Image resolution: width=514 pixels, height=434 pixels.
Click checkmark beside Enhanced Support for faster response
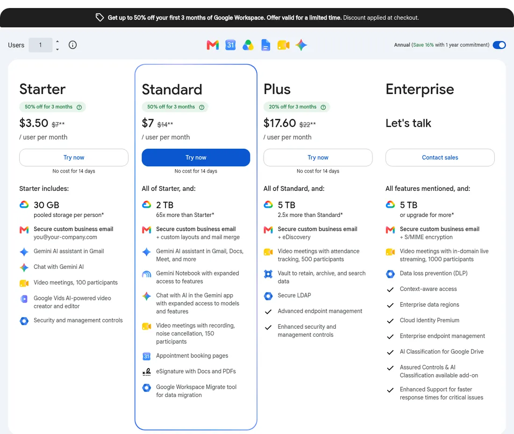pyautogui.click(x=390, y=391)
